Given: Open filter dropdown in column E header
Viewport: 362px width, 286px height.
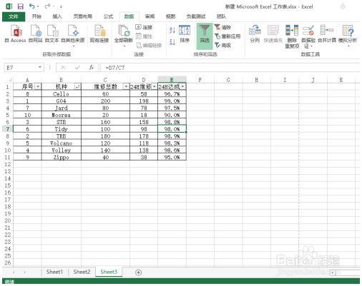Looking at the screenshot, I should pyautogui.click(x=182, y=86).
